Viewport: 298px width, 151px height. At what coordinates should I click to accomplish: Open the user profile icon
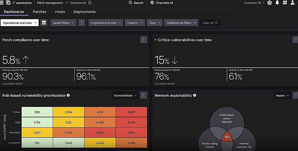coord(292,3)
